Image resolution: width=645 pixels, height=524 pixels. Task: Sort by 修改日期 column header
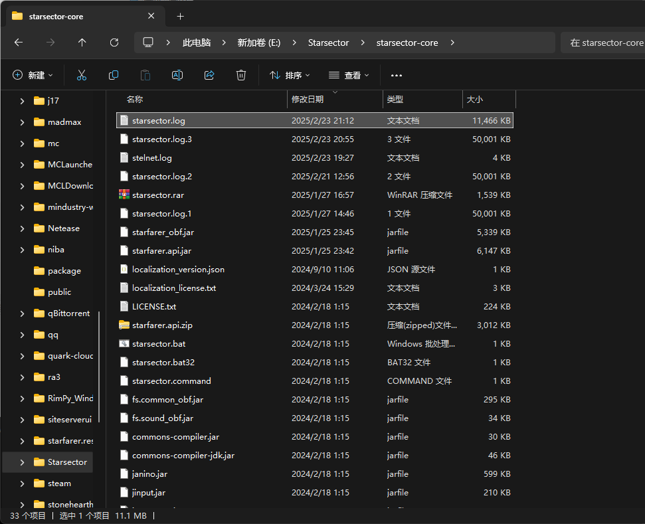click(x=308, y=99)
